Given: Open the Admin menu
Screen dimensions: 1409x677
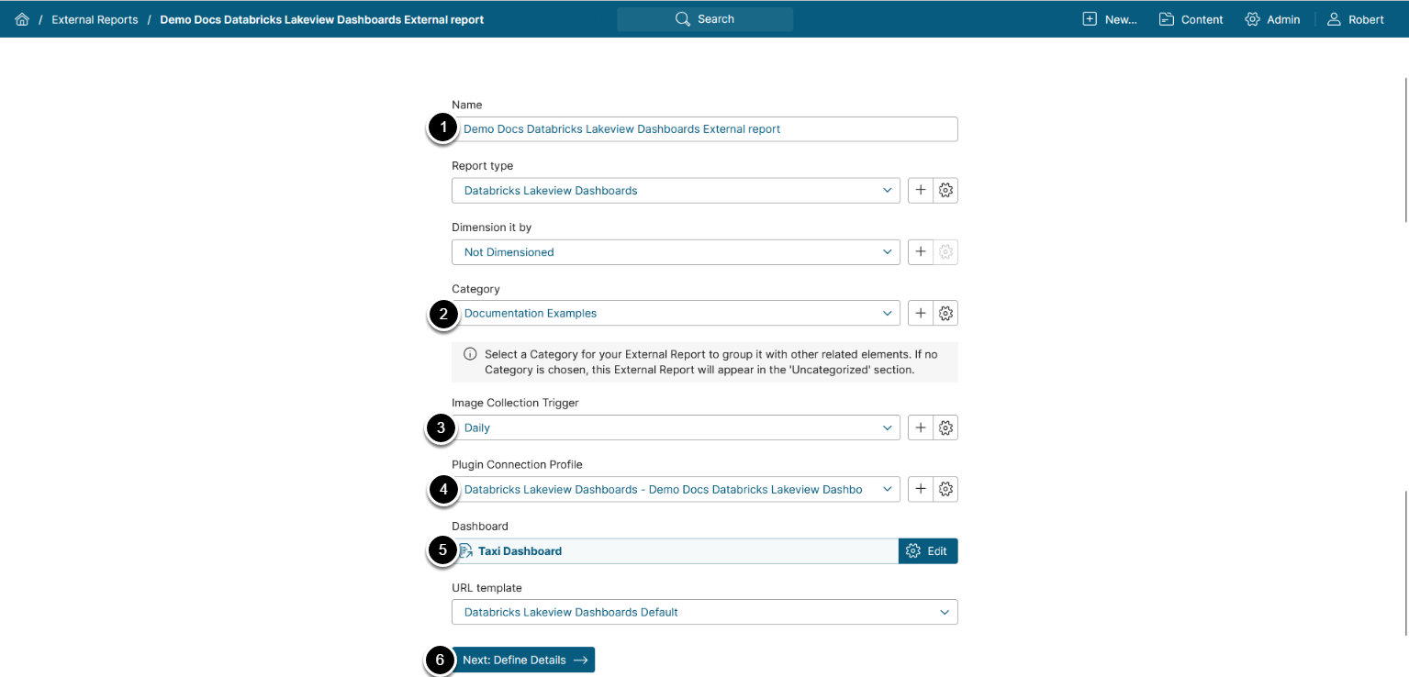Looking at the screenshot, I should pyautogui.click(x=1272, y=19).
